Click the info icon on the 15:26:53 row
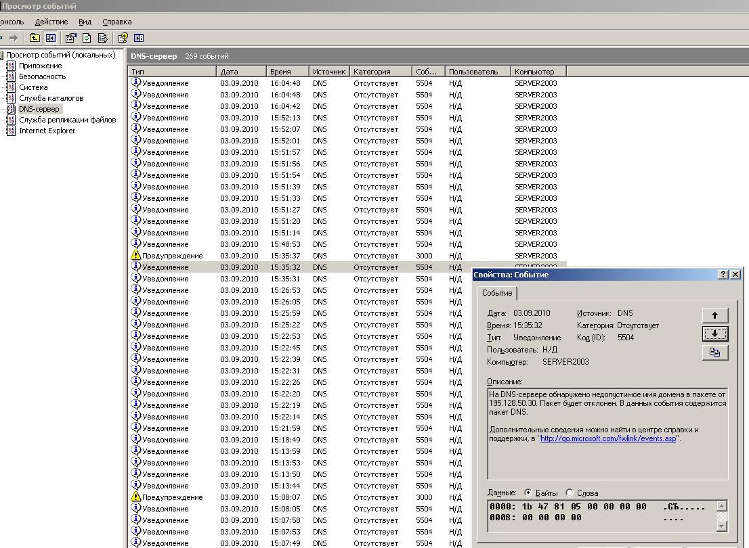Image resolution: width=749 pixels, height=548 pixels. point(135,290)
